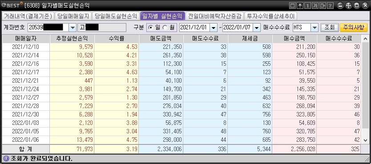This screenshot has width=371, height=164.
Task: Click the window frame icon in title bar
Action: 293,6
